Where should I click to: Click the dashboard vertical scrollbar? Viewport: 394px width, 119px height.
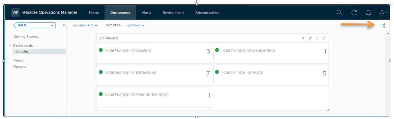pyautogui.click(x=388, y=74)
